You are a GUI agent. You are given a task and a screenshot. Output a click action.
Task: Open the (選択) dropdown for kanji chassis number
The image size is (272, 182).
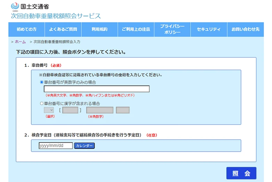coord(49,110)
